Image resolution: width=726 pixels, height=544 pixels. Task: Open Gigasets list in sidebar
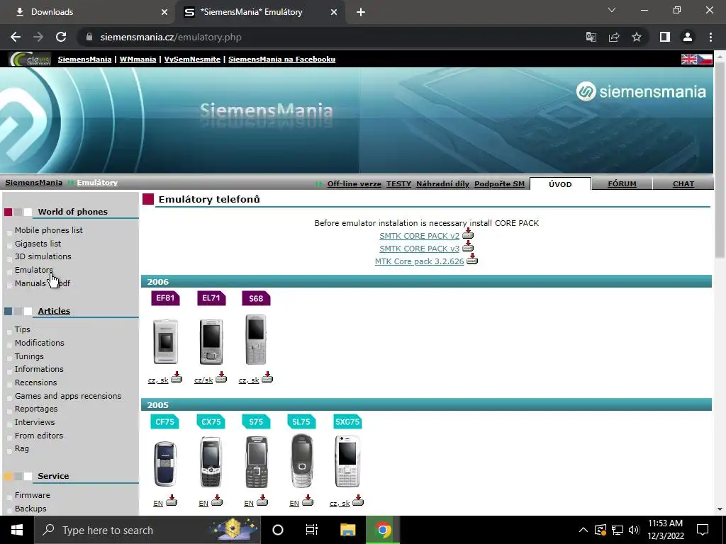[38, 244]
